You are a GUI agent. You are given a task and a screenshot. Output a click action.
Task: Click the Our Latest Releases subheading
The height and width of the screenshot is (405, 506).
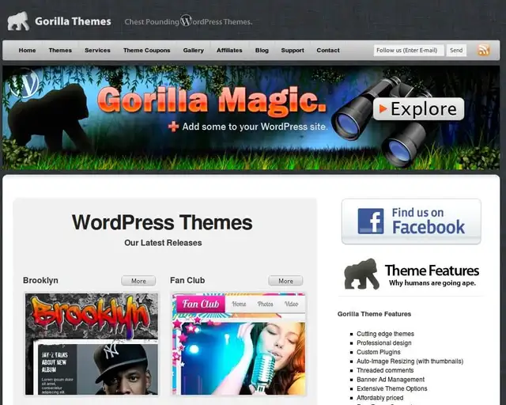coord(163,243)
